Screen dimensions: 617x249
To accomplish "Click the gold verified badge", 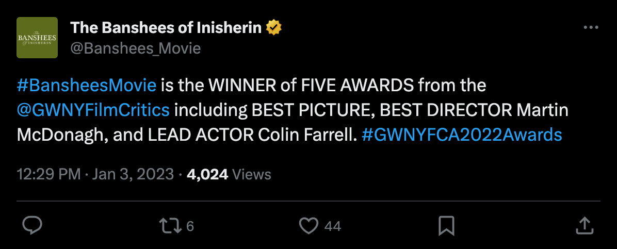I will 274,28.
